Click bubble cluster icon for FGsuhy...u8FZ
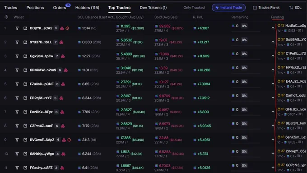The image size is (307, 173). point(62,168)
